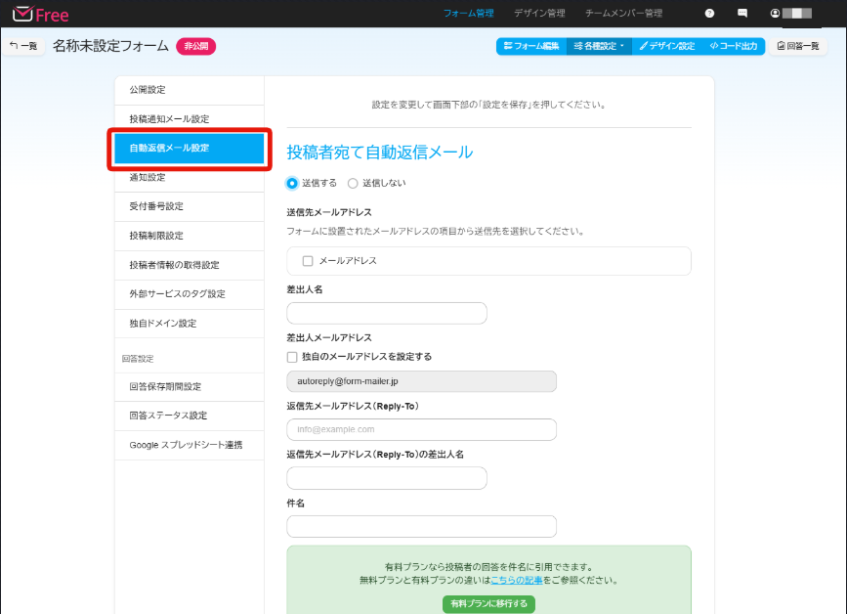Switch to デザイン管理 in top navigation
This screenshot has width=847, height=614.
[x=539, y=14]
